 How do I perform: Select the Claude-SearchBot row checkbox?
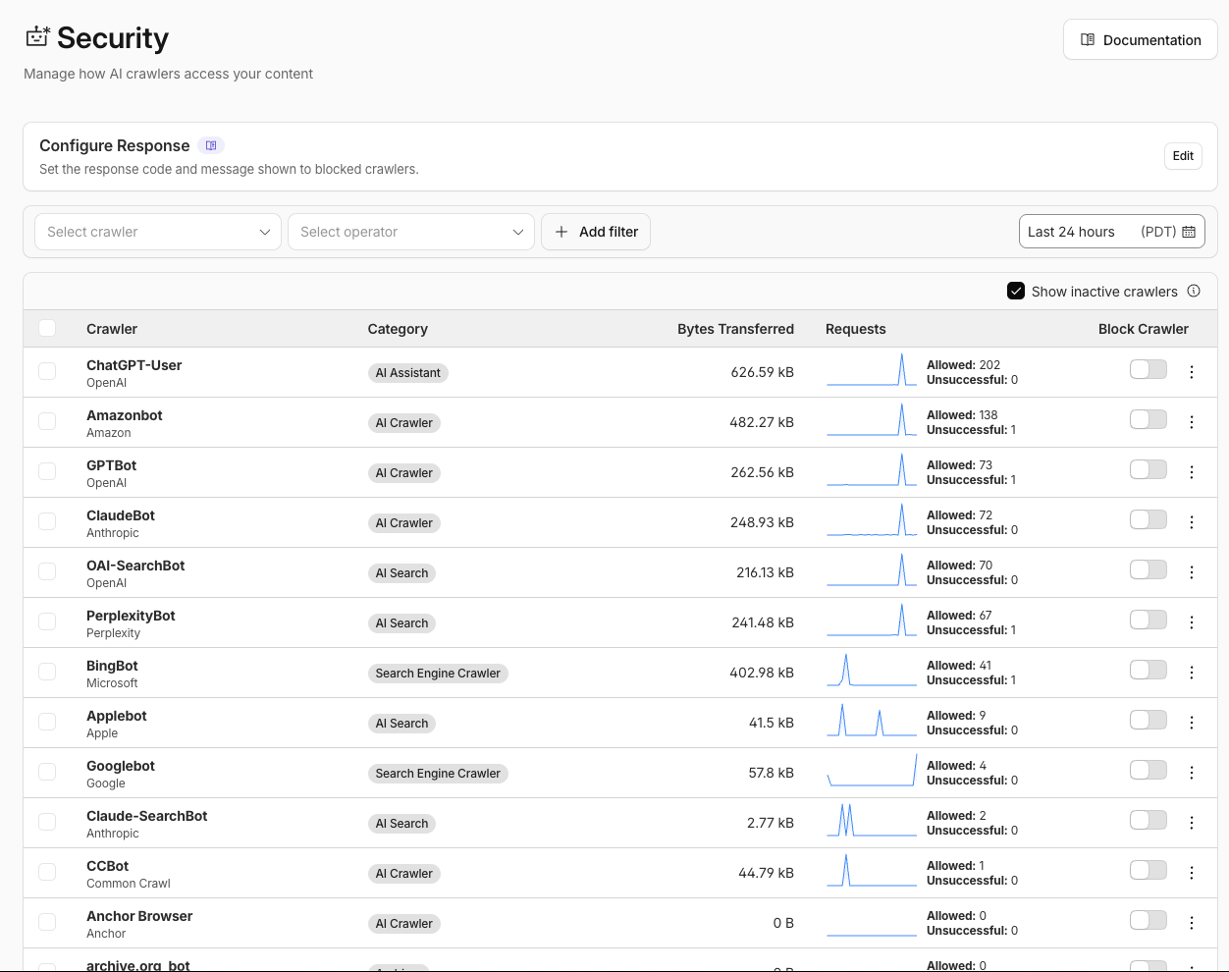47,822
